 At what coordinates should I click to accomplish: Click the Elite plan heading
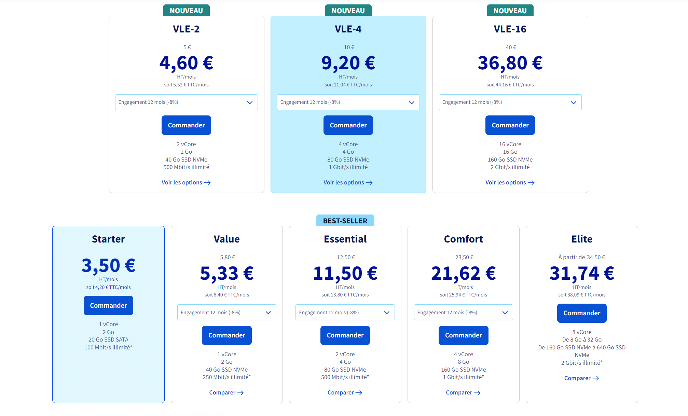[x=582, y=239]
